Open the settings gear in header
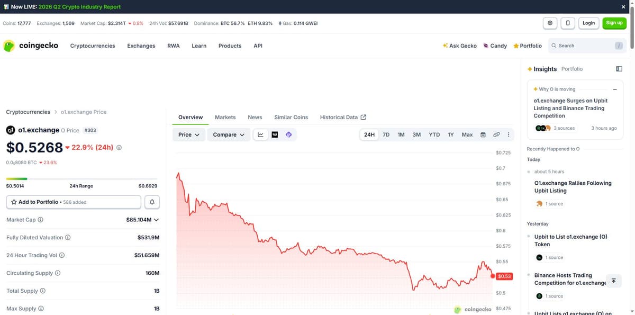This screenshot has height=315, width=635. point(550,23)
